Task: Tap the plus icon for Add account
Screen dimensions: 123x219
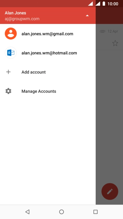Action: tap(8, 72)
